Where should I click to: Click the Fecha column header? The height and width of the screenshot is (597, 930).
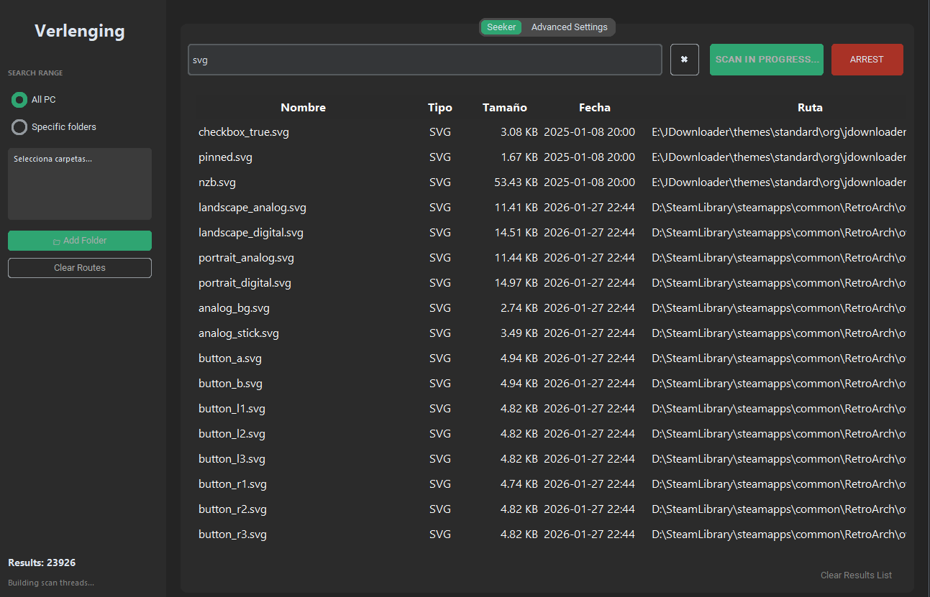(594, 108)
